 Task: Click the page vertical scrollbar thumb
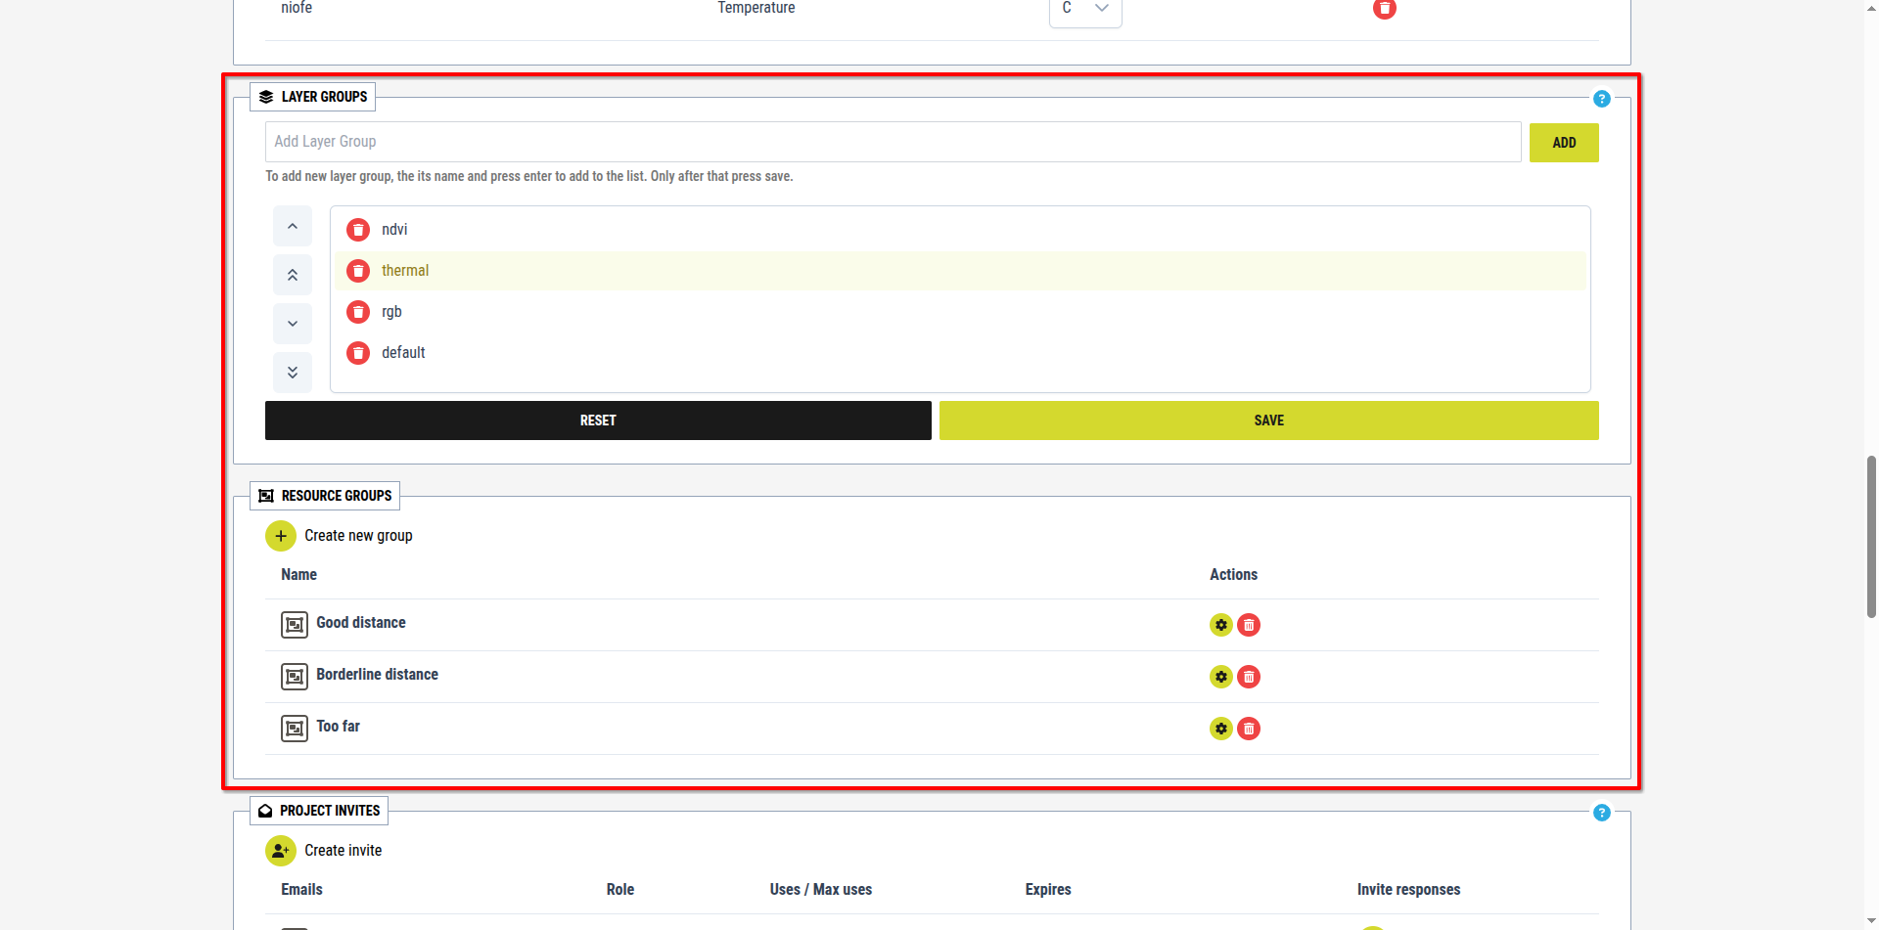point(1871,536)
